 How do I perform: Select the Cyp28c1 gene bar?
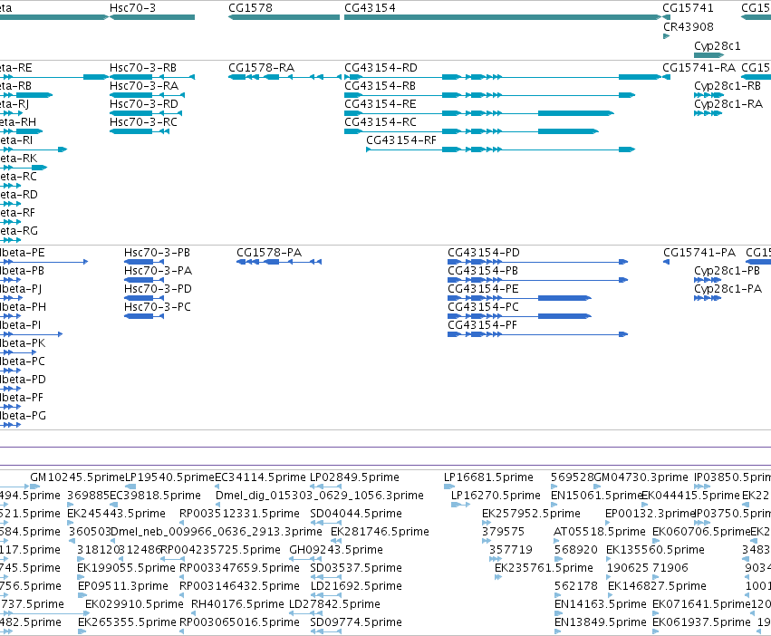coord(708,54)
